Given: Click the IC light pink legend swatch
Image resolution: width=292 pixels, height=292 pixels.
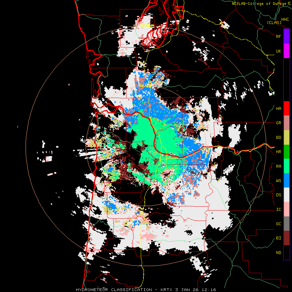Looking at the screenshot, I should [286, 209].
